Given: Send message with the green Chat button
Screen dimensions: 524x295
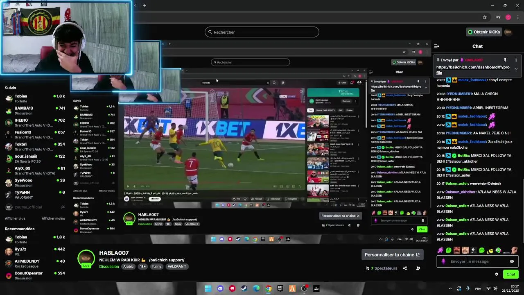Looking at the screenshot, I should tap(511, 274).
